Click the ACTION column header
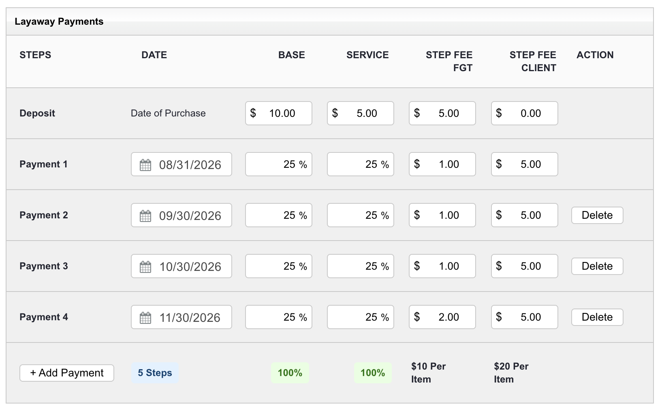662x410 pixels. (595, 55)
